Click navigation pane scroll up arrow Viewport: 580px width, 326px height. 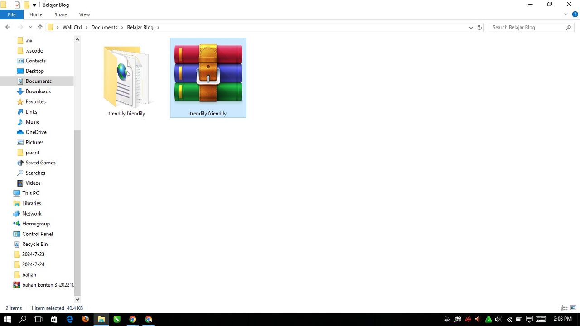click(x=77, y=39)
